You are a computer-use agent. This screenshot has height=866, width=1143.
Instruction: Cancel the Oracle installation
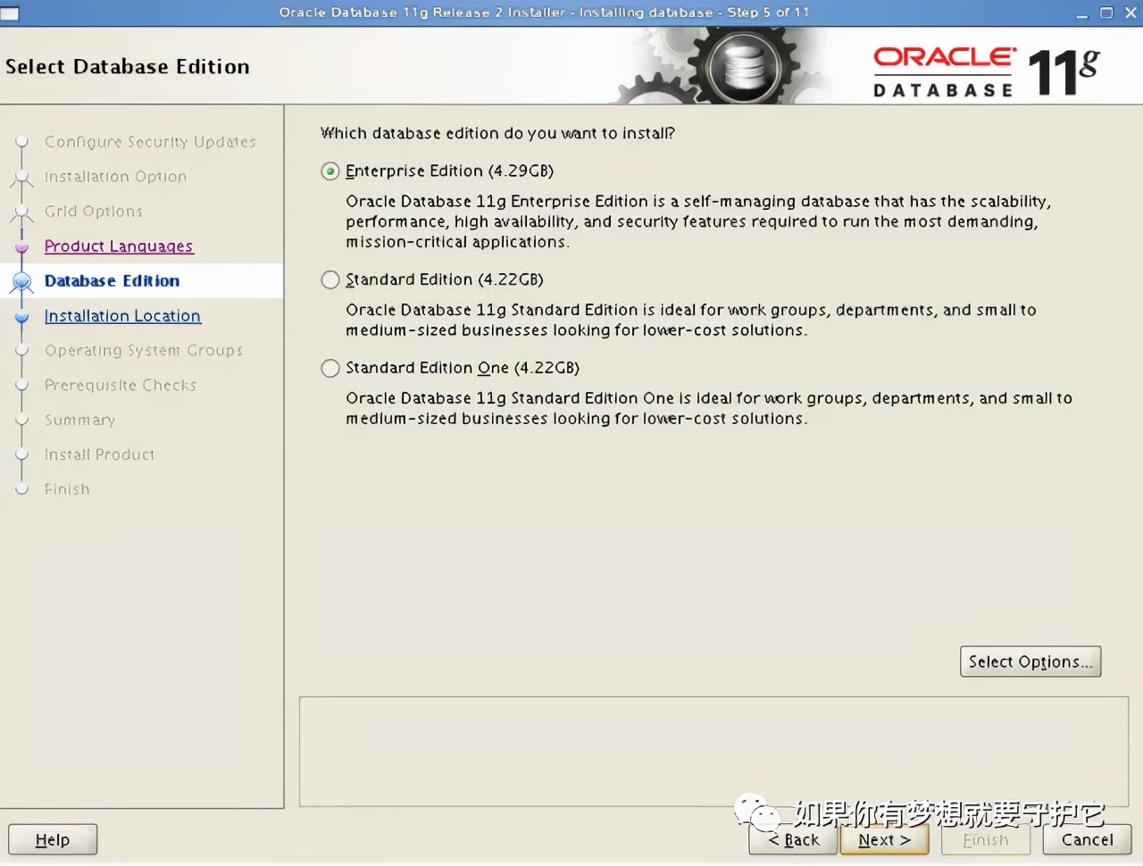(1087, 840)
